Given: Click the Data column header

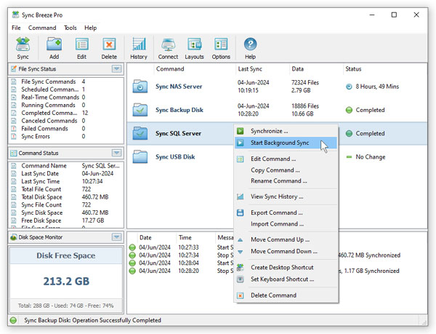Looking at the screenshot, I should point(297,68).
